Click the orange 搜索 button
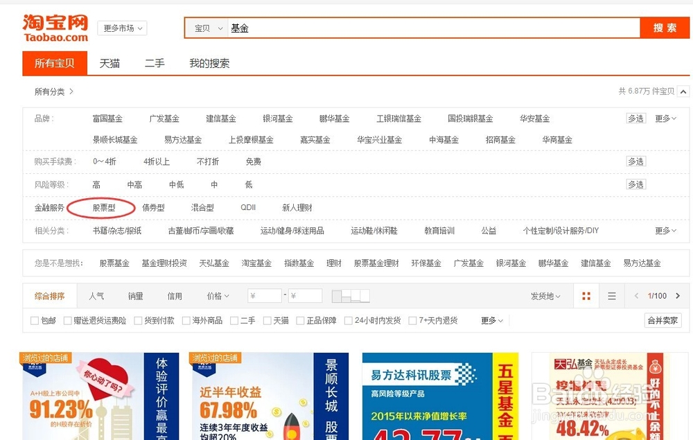Image resolution: width=693 pixels, height=440 pixels. pos(665,28)
